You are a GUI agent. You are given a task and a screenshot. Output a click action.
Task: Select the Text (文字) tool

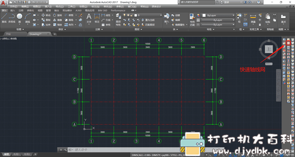(89, 18)
